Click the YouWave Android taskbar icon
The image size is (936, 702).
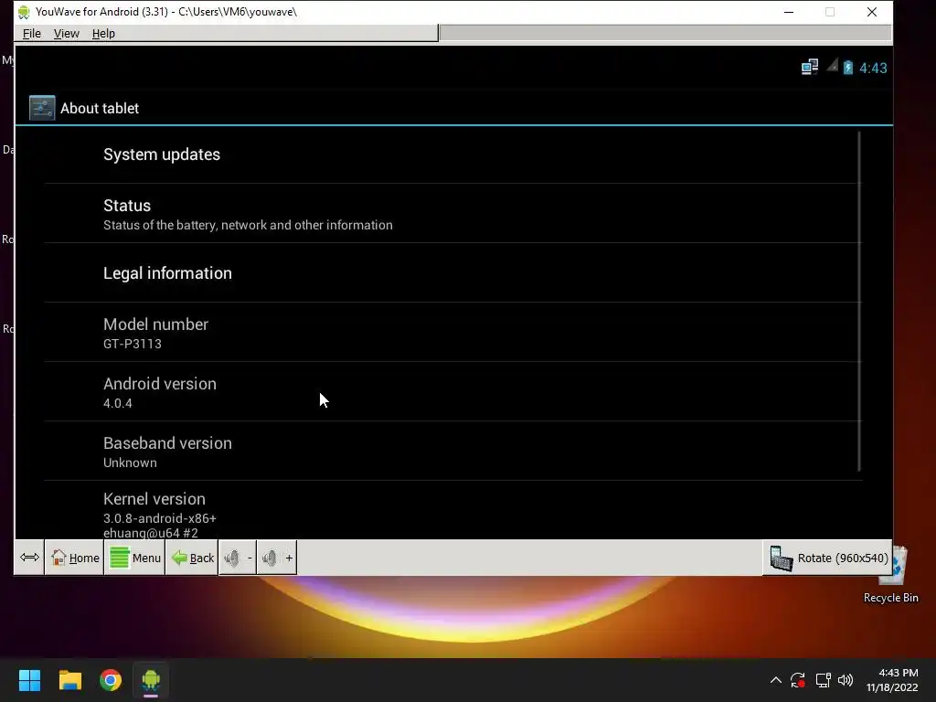coord(151,680)
